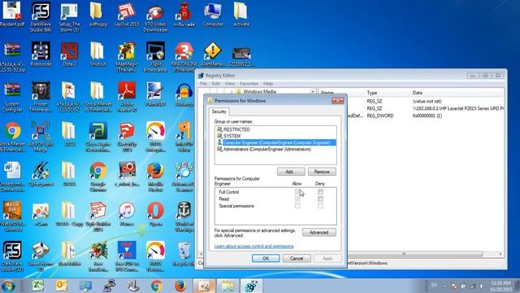Open the Favorites menu in Registry Editor

tap(249, 84)
